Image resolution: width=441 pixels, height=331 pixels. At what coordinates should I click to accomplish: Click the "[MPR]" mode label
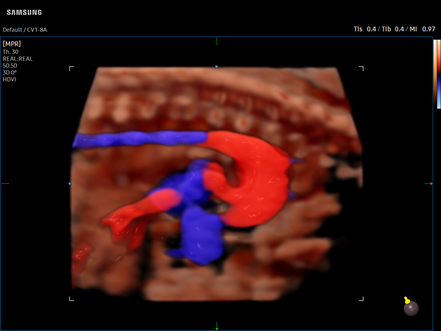click(12, 44)
